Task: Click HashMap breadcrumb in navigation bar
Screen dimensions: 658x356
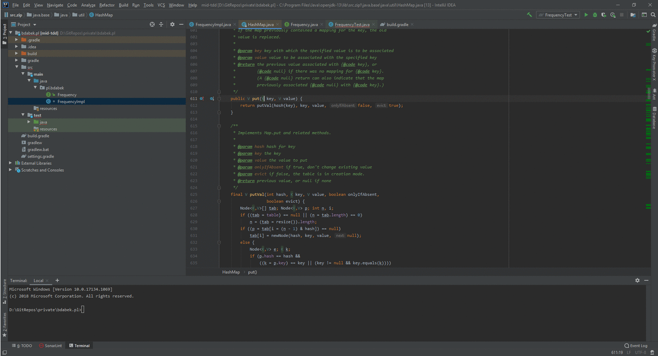Action: [101, 15]
